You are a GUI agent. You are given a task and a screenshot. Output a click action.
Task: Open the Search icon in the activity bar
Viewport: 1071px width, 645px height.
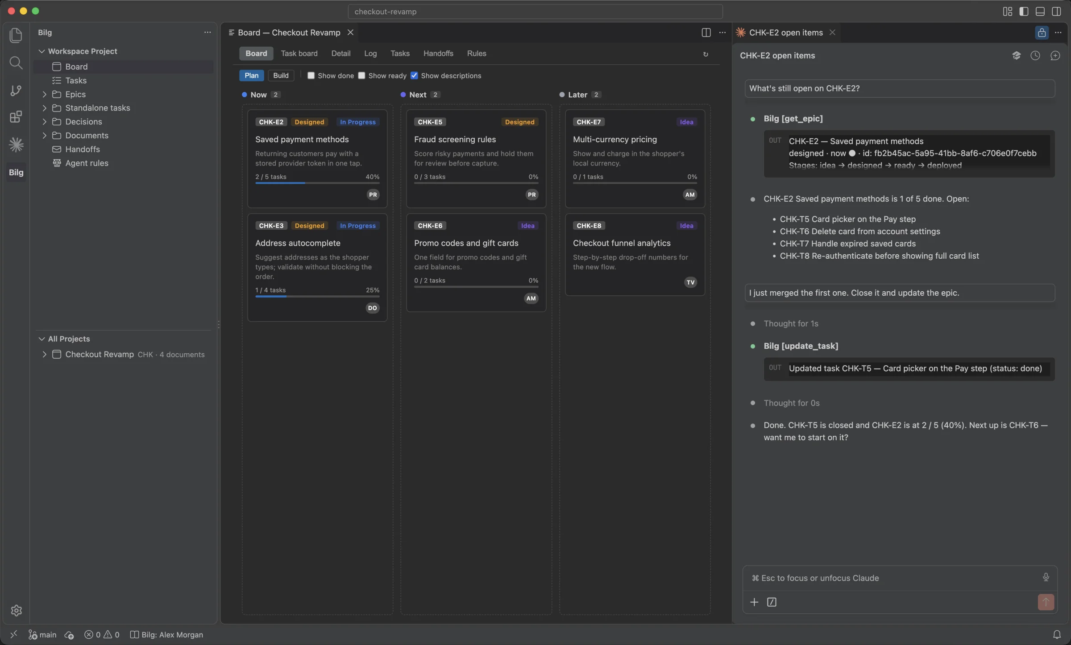16,63
